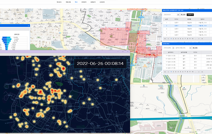The image size is (212, 134).
Task: Open the second top navigation tab
Action: click(x=68, y=2)
